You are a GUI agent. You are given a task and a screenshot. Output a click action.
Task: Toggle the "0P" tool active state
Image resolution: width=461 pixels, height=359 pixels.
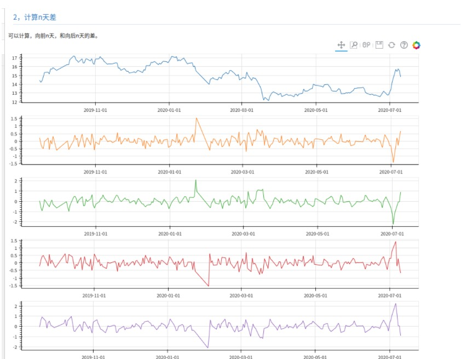point(366,45)
